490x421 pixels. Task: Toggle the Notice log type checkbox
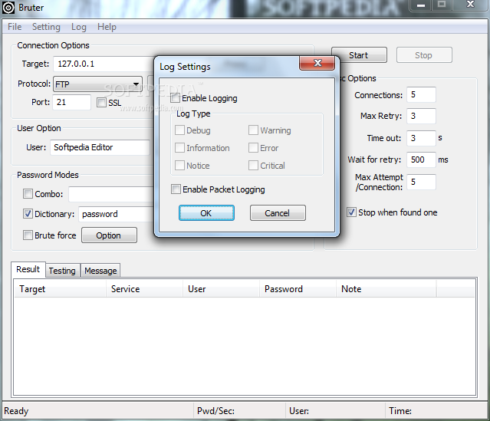point(179,165)
